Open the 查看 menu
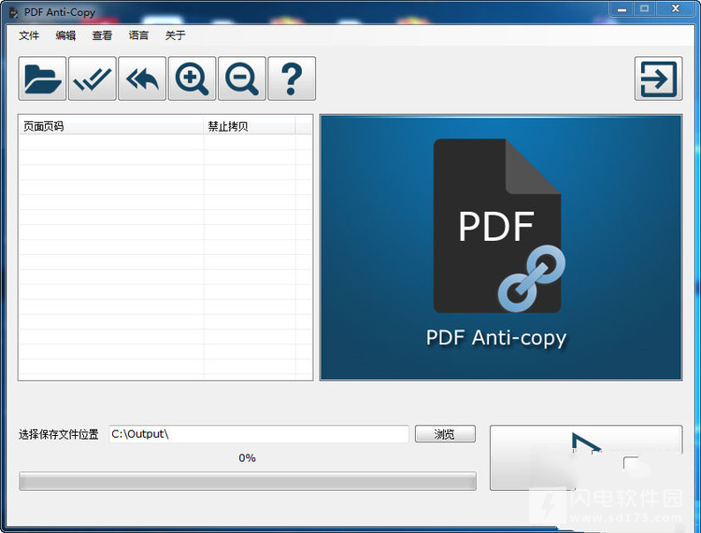This screenshot has height=533, width=701. 102,35
